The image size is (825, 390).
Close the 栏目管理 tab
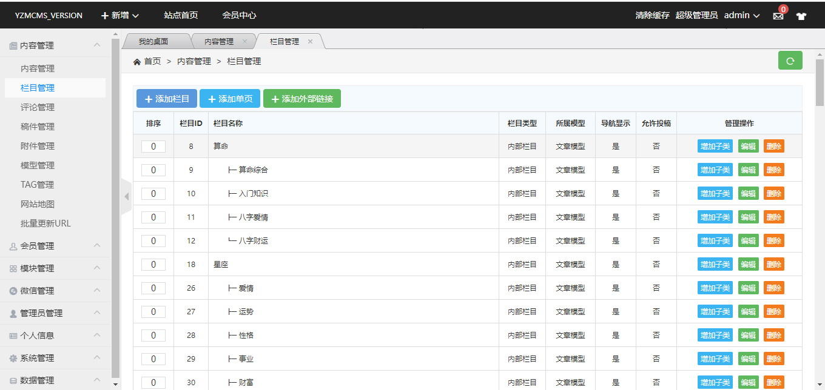click(310, 41)
